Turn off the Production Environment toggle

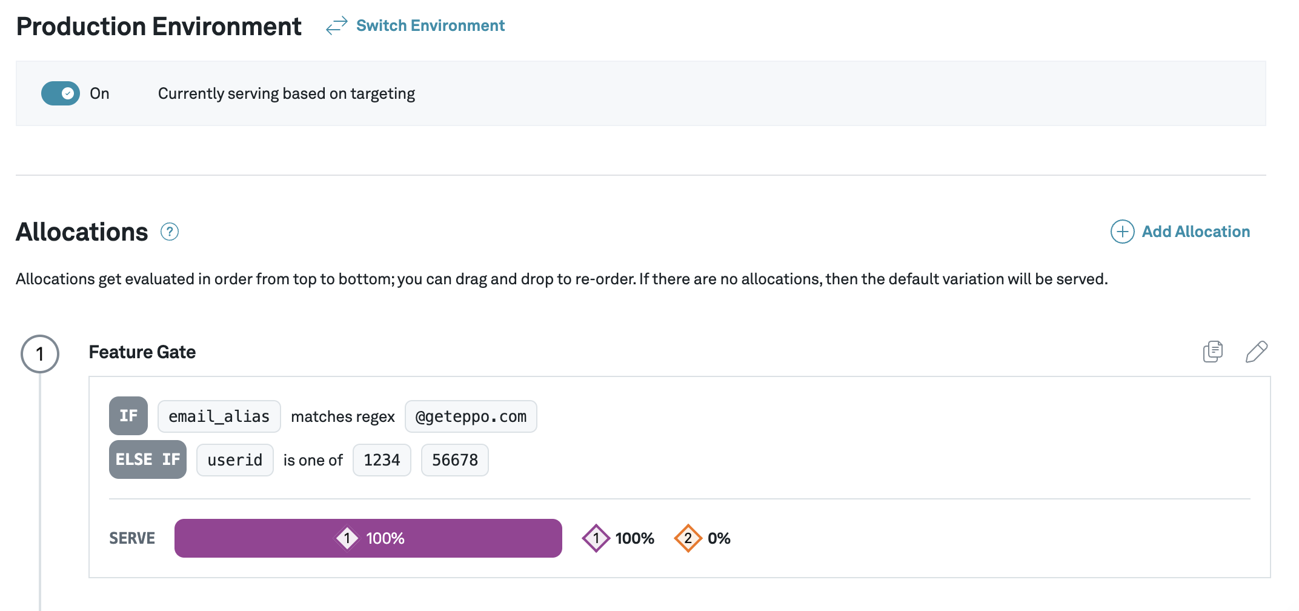[x=60, y=93]
